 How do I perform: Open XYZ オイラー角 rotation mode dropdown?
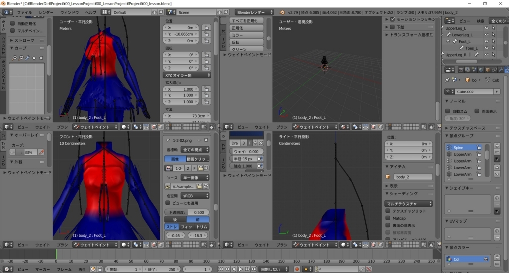click(x=187, y=75)
